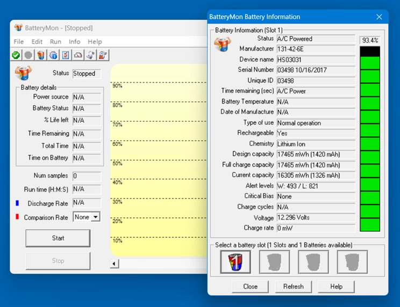
Task: Click the Unique ID value 03498
Action: (316, 81)
